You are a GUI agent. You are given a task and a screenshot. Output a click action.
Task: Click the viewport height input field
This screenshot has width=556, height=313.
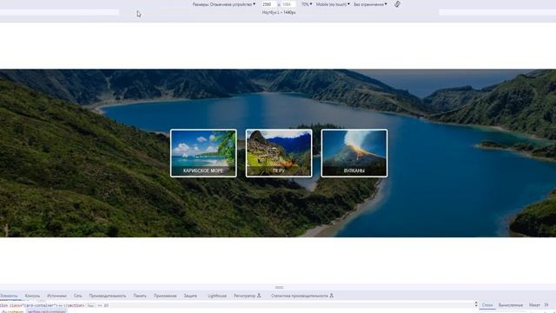(x=288, y=4)
